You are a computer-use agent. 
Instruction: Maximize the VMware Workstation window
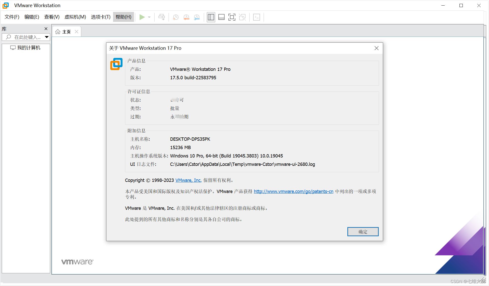click(461, 5)
